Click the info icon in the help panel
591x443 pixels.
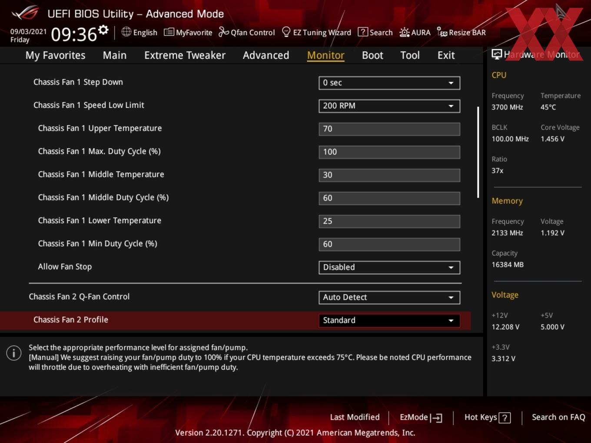point(14,353)
